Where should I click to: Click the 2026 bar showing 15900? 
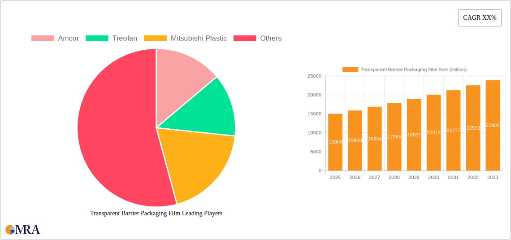[355, 140]
